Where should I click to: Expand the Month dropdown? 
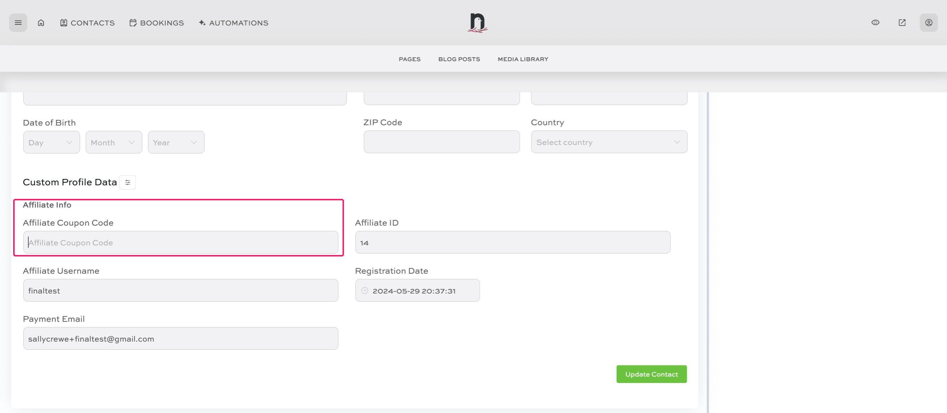click(114, 142)
